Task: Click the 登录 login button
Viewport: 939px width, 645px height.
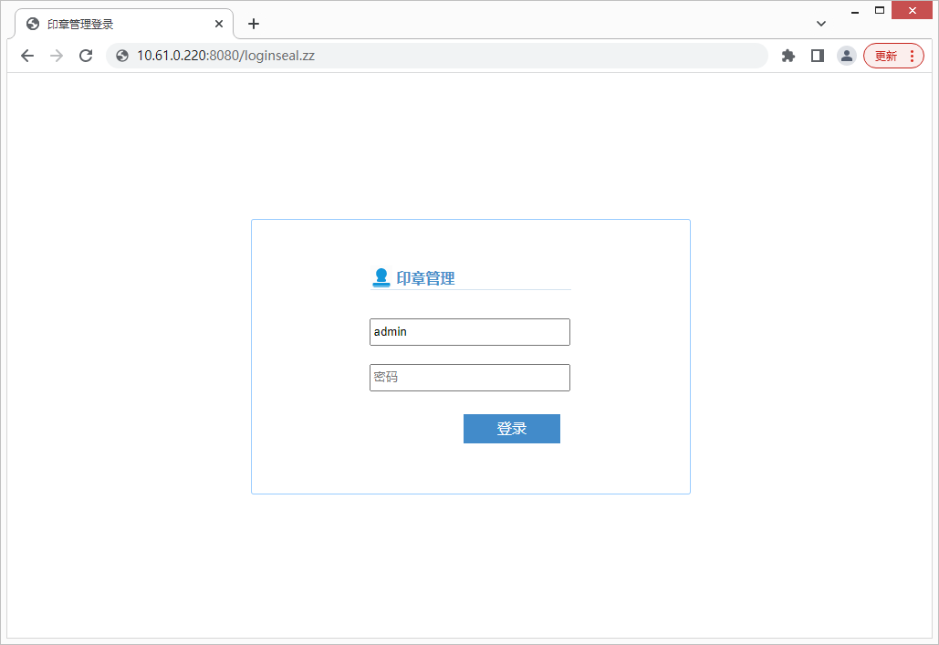Action: coord(511,429)
